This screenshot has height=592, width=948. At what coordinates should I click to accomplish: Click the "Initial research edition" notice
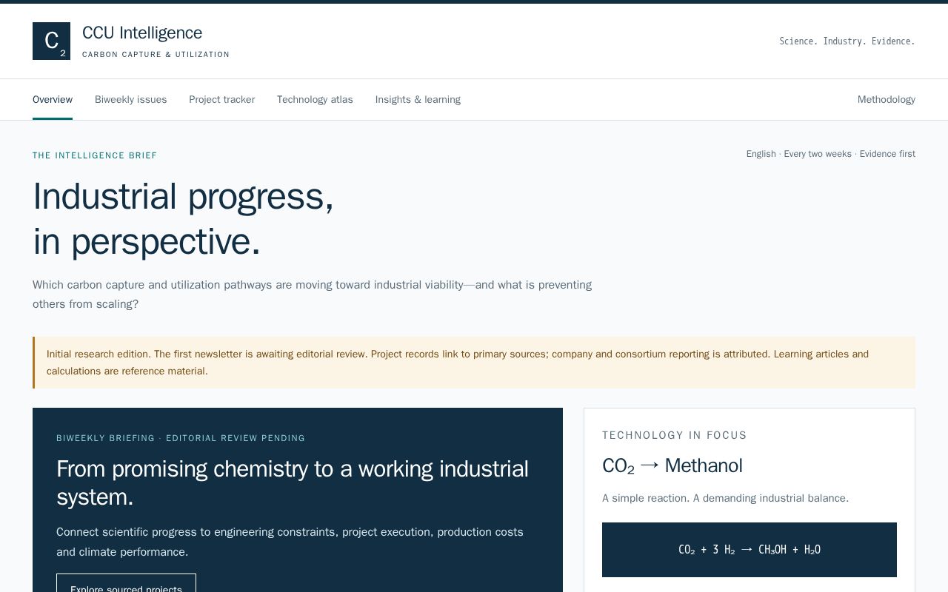click(x=474, y=363)
